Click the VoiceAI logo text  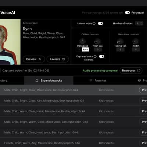[8, 12]
